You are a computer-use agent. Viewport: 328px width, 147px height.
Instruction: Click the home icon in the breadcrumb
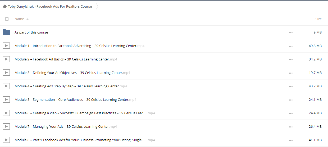coord(5,7)
